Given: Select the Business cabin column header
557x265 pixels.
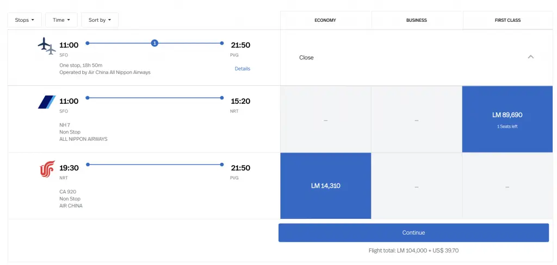Looking at the screenshot, I should pos(417,20).
